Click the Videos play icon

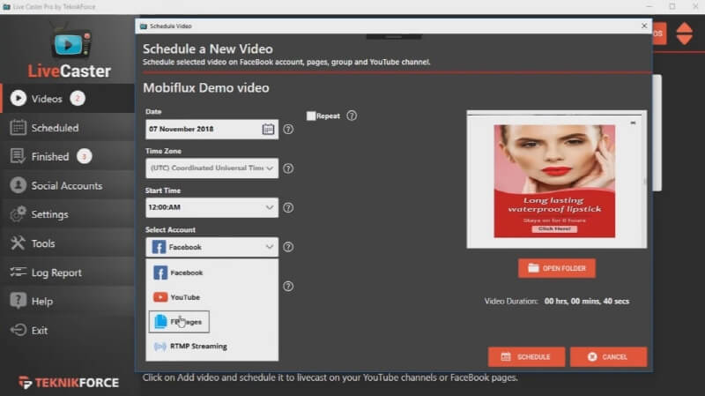18,99
